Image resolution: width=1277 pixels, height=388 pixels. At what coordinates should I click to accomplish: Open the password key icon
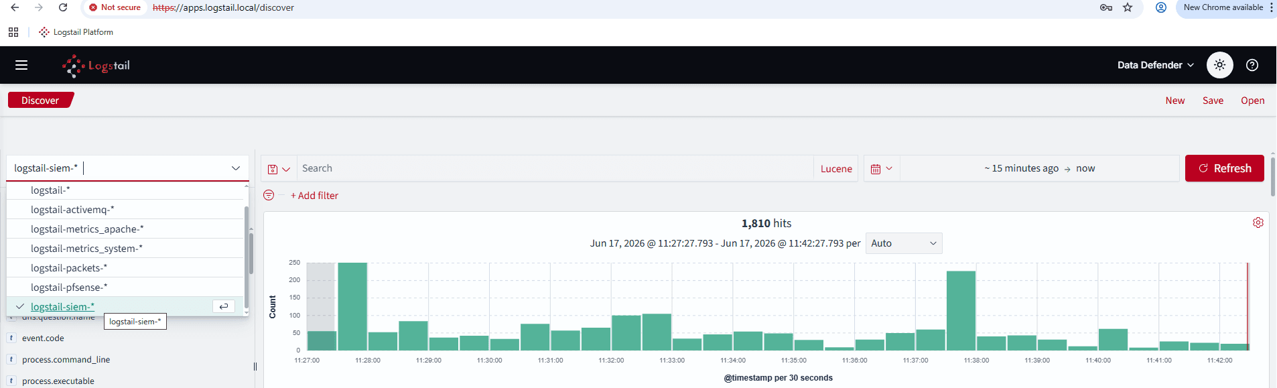1106,7
